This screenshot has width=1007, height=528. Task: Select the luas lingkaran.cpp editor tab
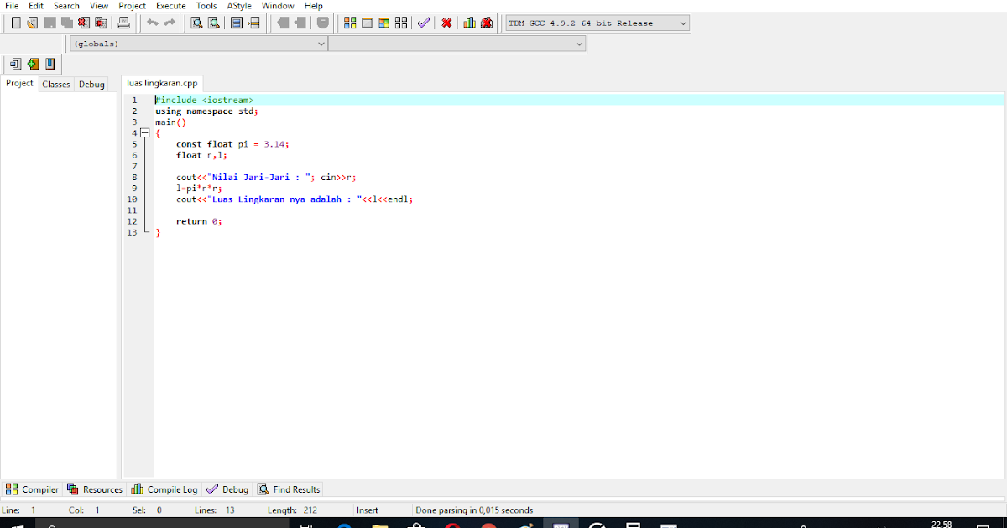(x=162, y=83)
